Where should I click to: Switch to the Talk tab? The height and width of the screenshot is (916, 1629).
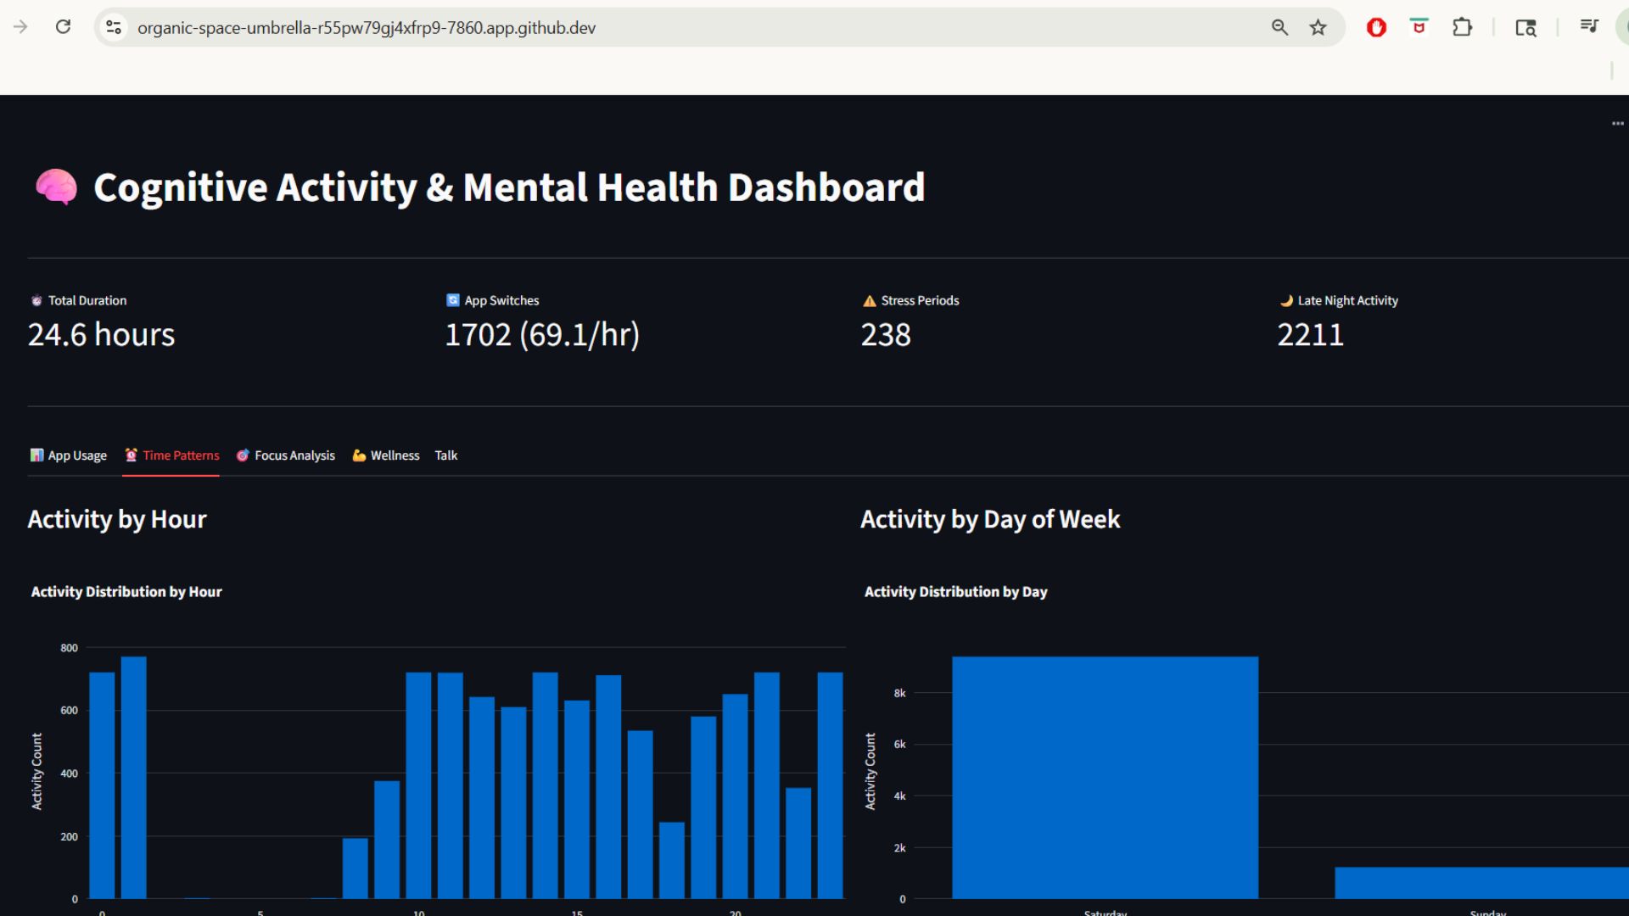point(445,455)
